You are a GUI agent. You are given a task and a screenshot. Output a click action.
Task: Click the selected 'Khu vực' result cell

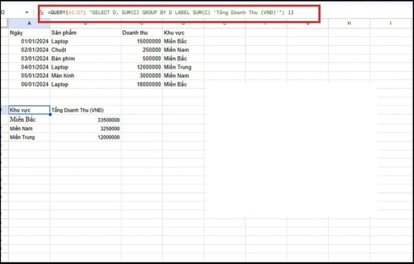point(29,110)
